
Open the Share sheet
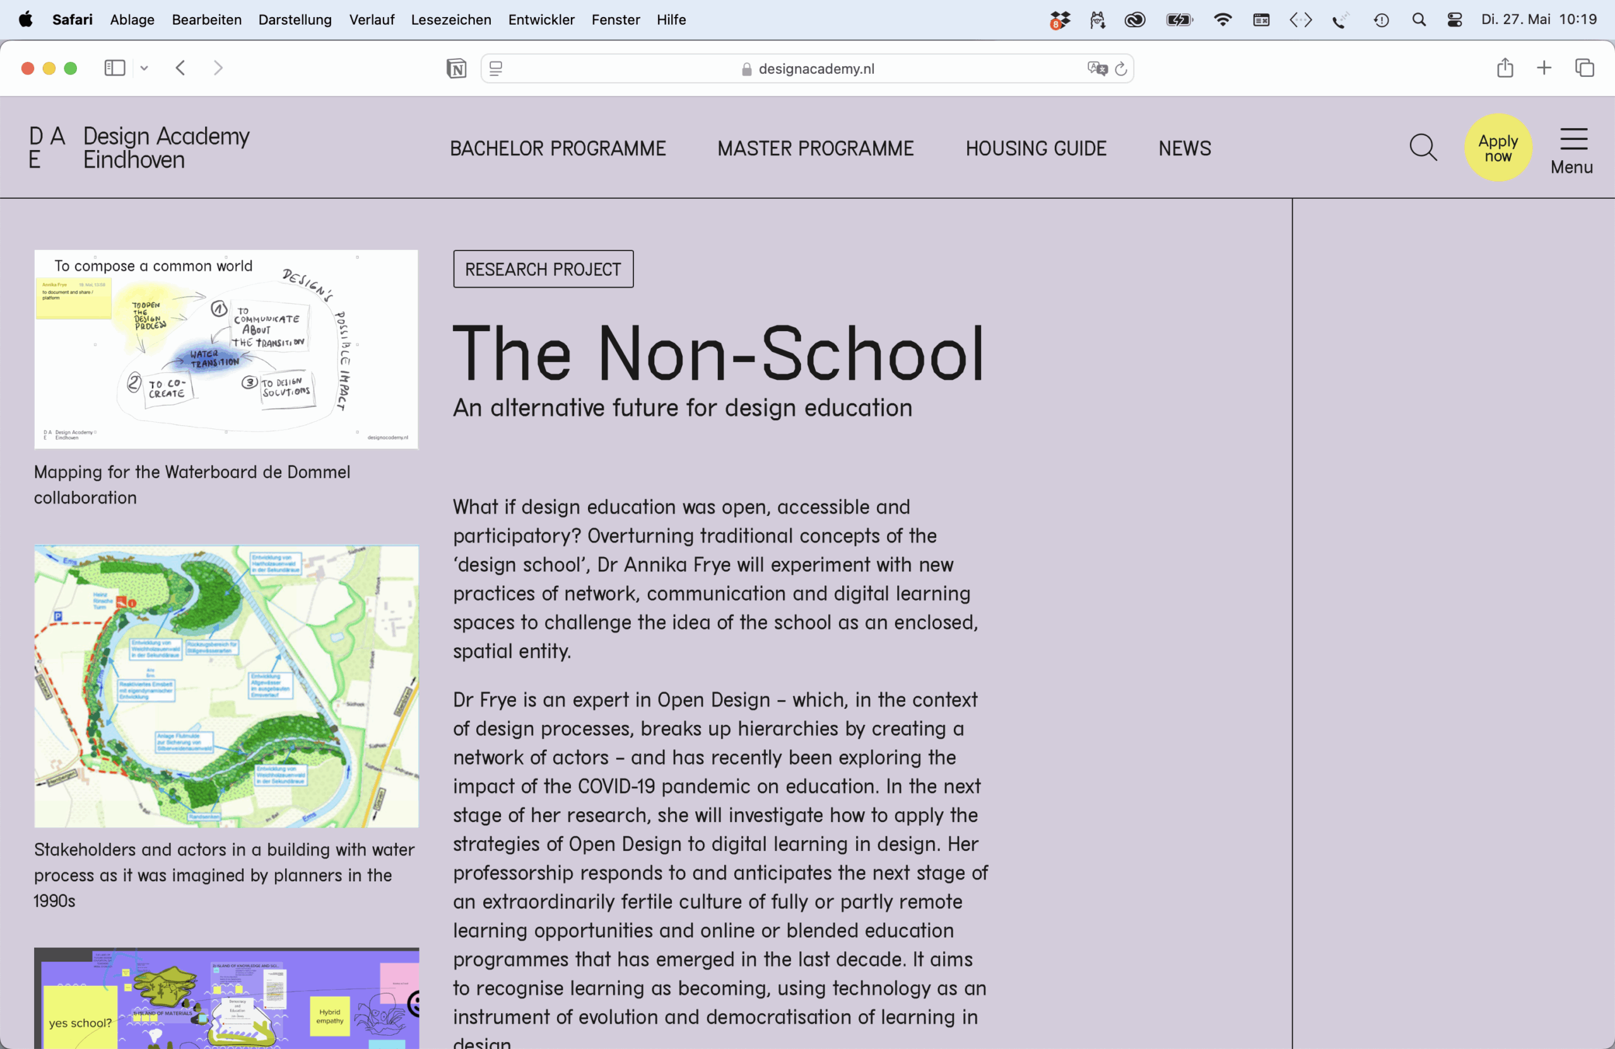[x=1505, y=68]
